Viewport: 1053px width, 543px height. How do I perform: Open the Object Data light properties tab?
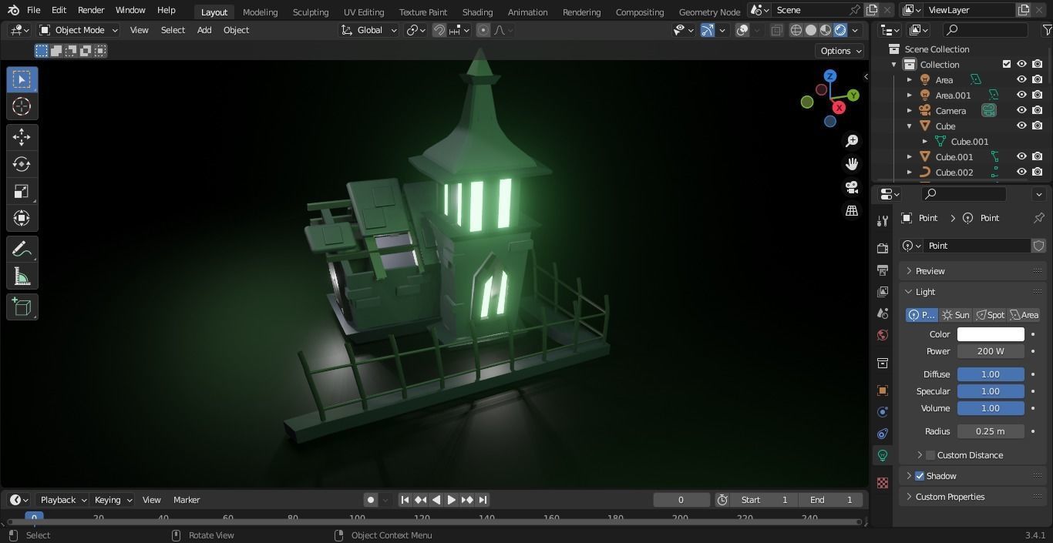[x=883, y=455]
